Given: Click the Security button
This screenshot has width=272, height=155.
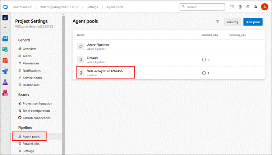Looking at the screenshot, I should point(232,22).
